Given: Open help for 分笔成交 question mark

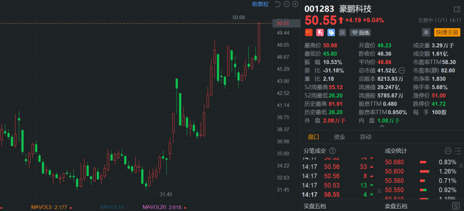Looking at the screenshot, I should click(x=333, y=151).
